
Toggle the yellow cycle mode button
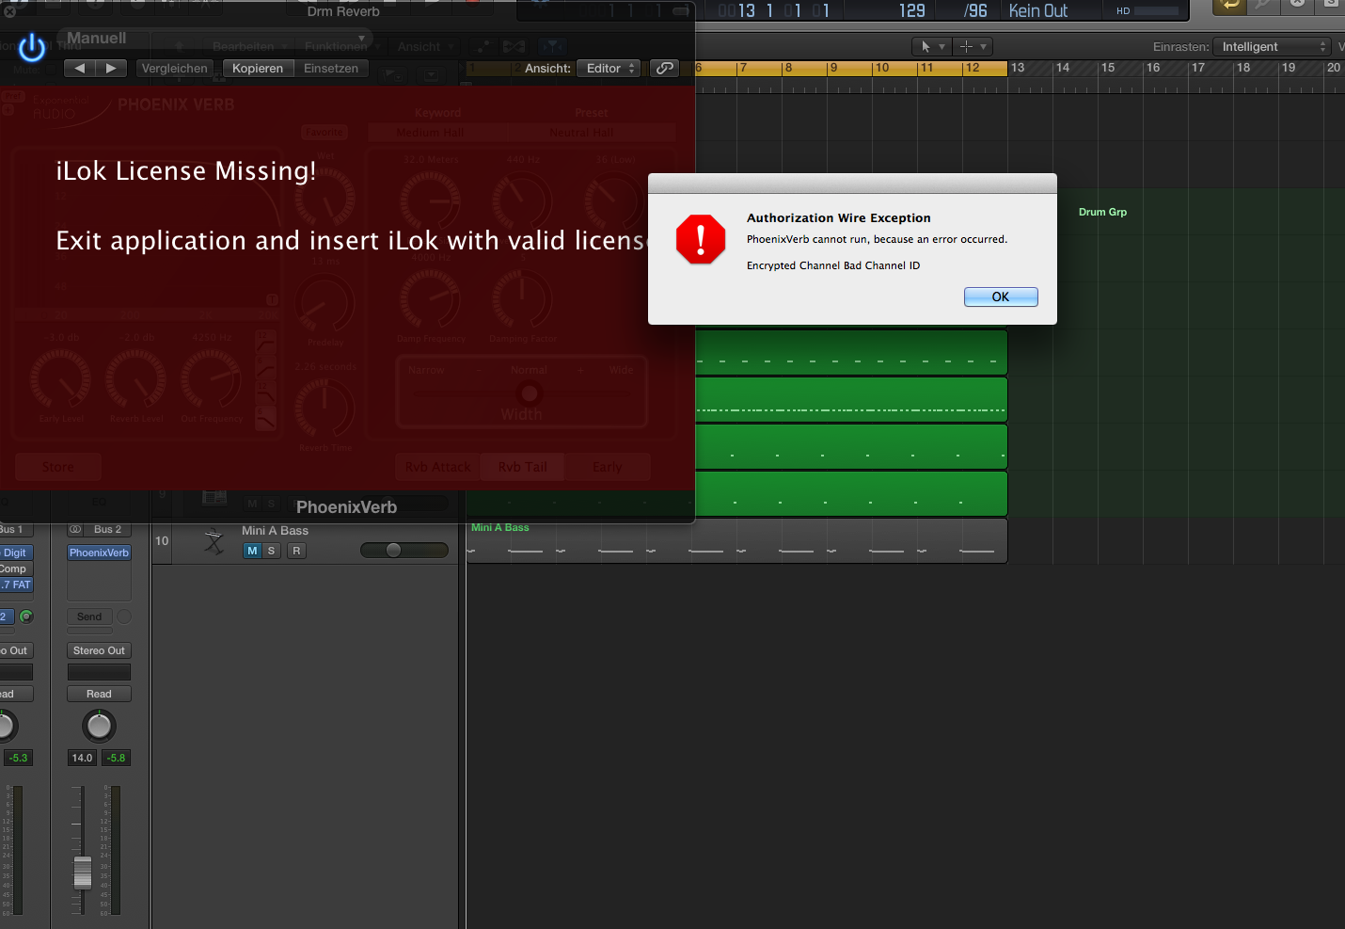pos(1229,6)
